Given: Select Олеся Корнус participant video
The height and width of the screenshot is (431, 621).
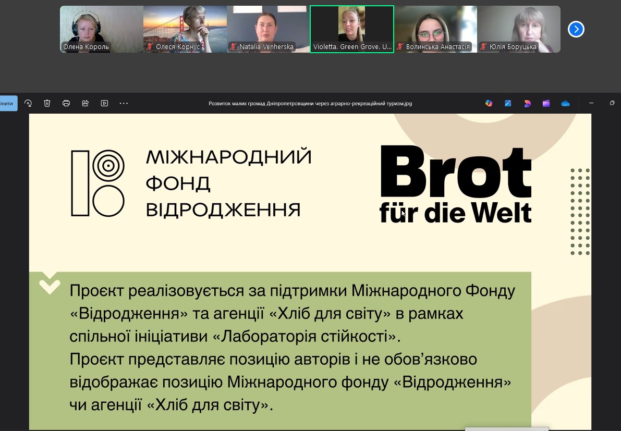Looking at the screenshot, I should pyautogui.click(x=185, y=29).
